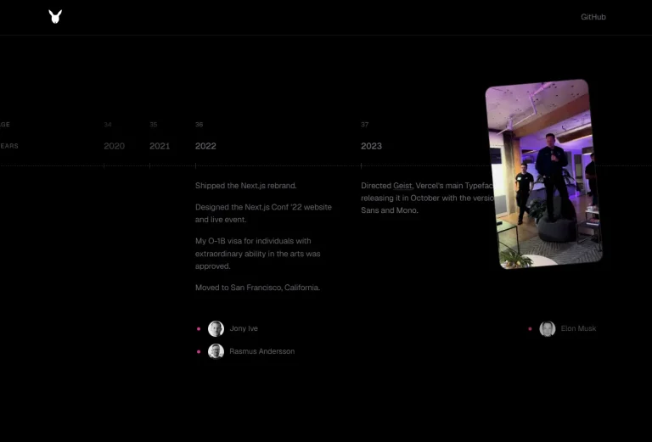Select the 2020 year marker

click(x=114, y=146)
